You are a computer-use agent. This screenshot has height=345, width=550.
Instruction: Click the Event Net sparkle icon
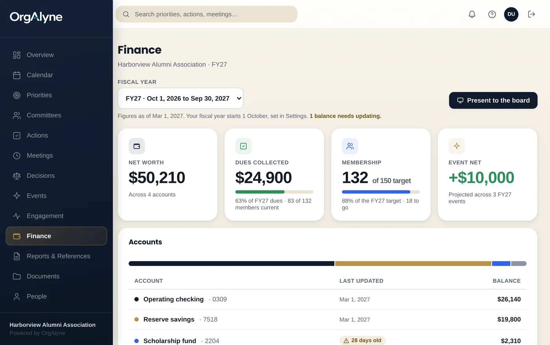[456, 146]
